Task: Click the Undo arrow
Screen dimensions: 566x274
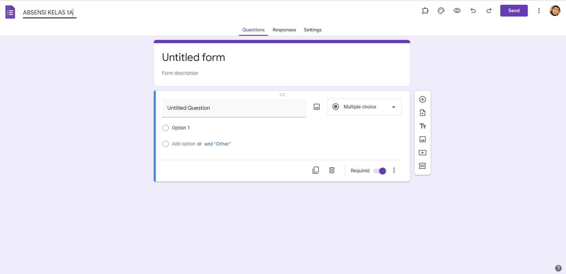Action: click(x=473, y=11)
